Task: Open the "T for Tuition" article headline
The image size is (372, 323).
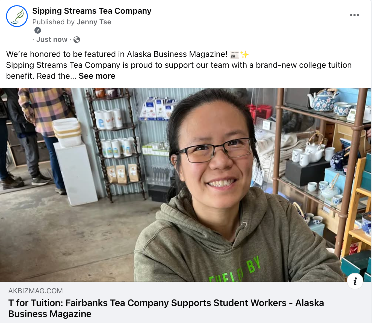Action: 166,308
